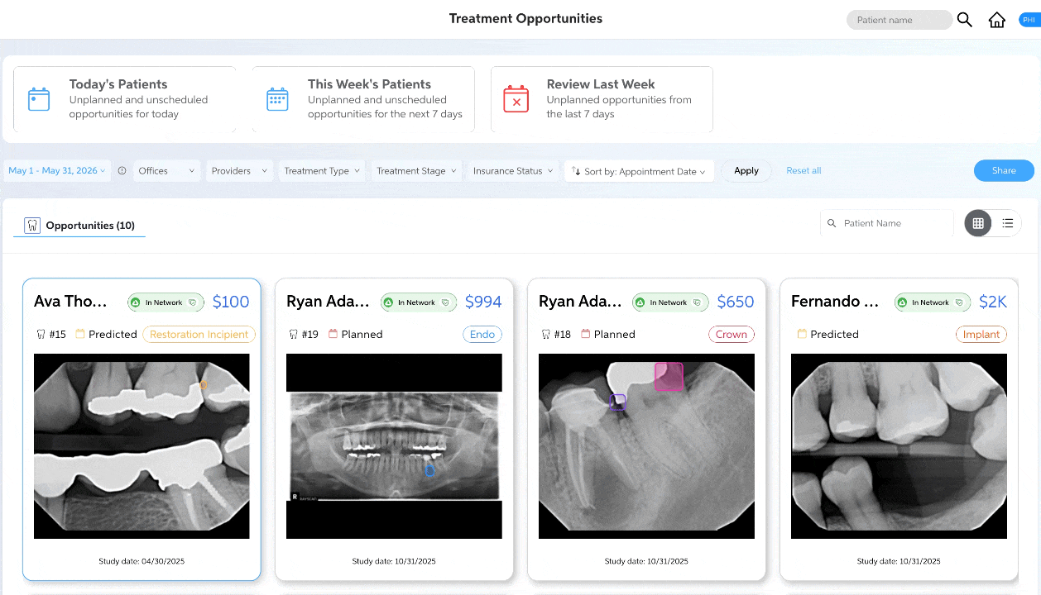Click the magnifier search icon in header
Image resolution: width=1041 pixels, height=595 pixels.
[964, 20]
